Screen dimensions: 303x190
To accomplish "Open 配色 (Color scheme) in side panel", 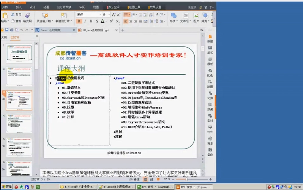I will 210,73.
